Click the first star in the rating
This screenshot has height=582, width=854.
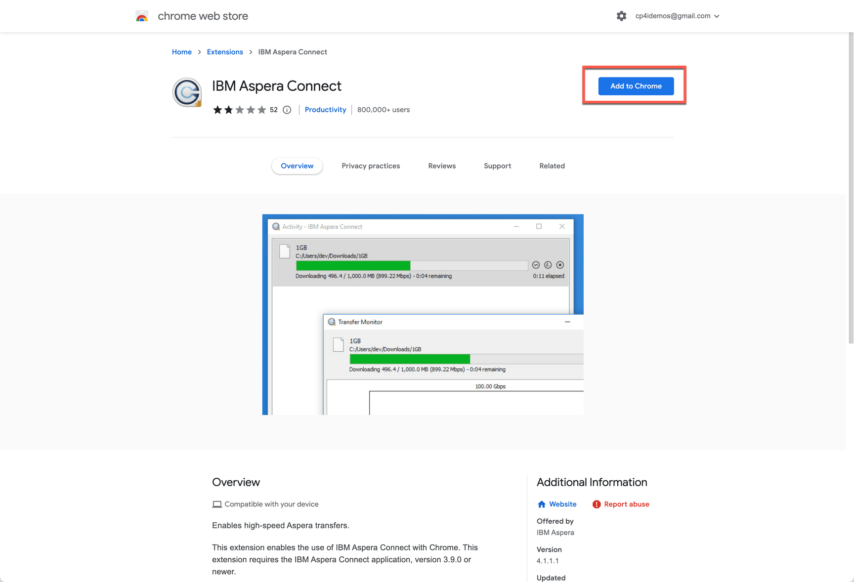(x=217, y=110)
